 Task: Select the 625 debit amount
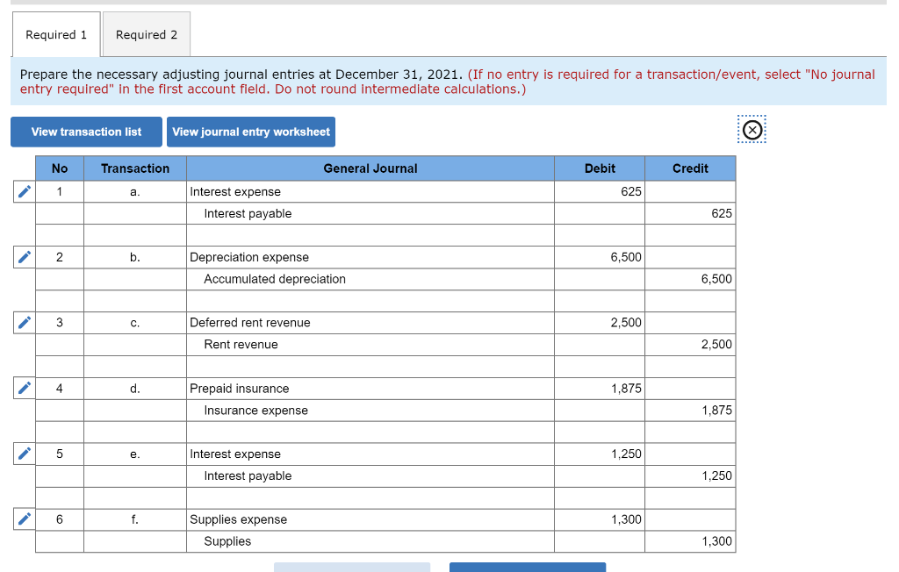coord(600,191)
